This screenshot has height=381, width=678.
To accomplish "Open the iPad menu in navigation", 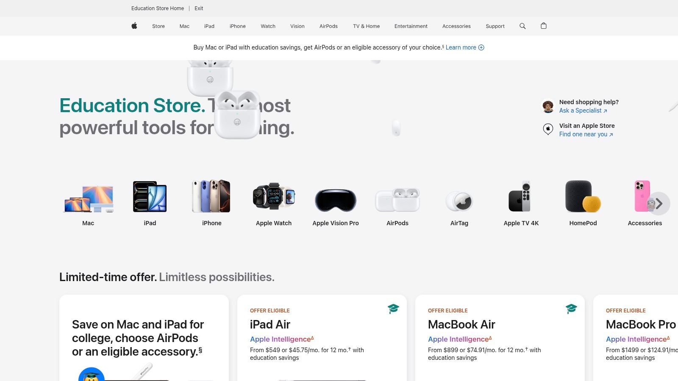I will coord(209,26).
